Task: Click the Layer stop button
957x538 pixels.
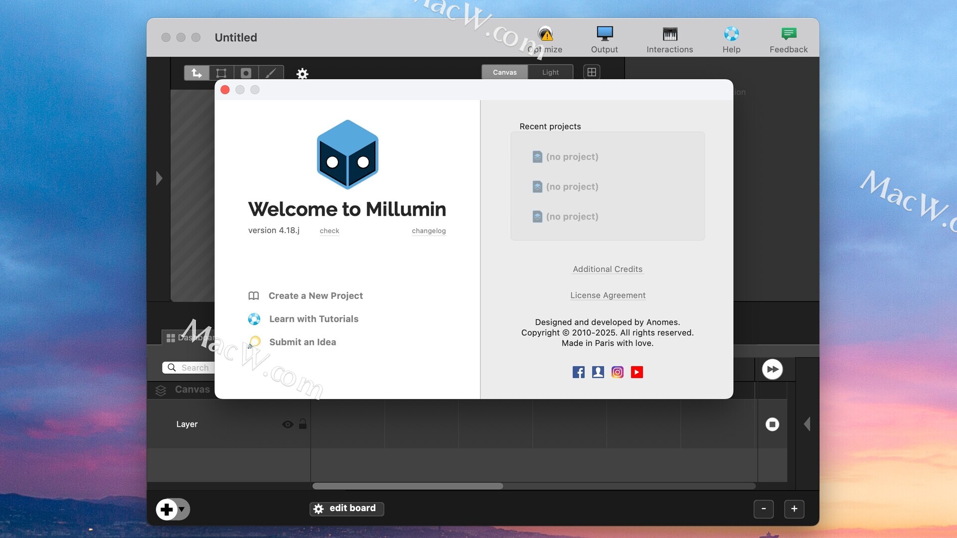Action: (772, 424)
